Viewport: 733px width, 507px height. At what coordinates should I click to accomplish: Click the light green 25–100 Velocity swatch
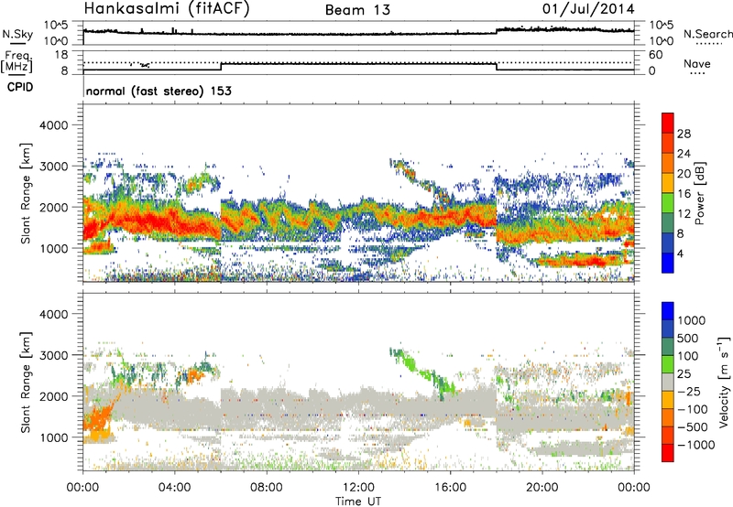668,364
